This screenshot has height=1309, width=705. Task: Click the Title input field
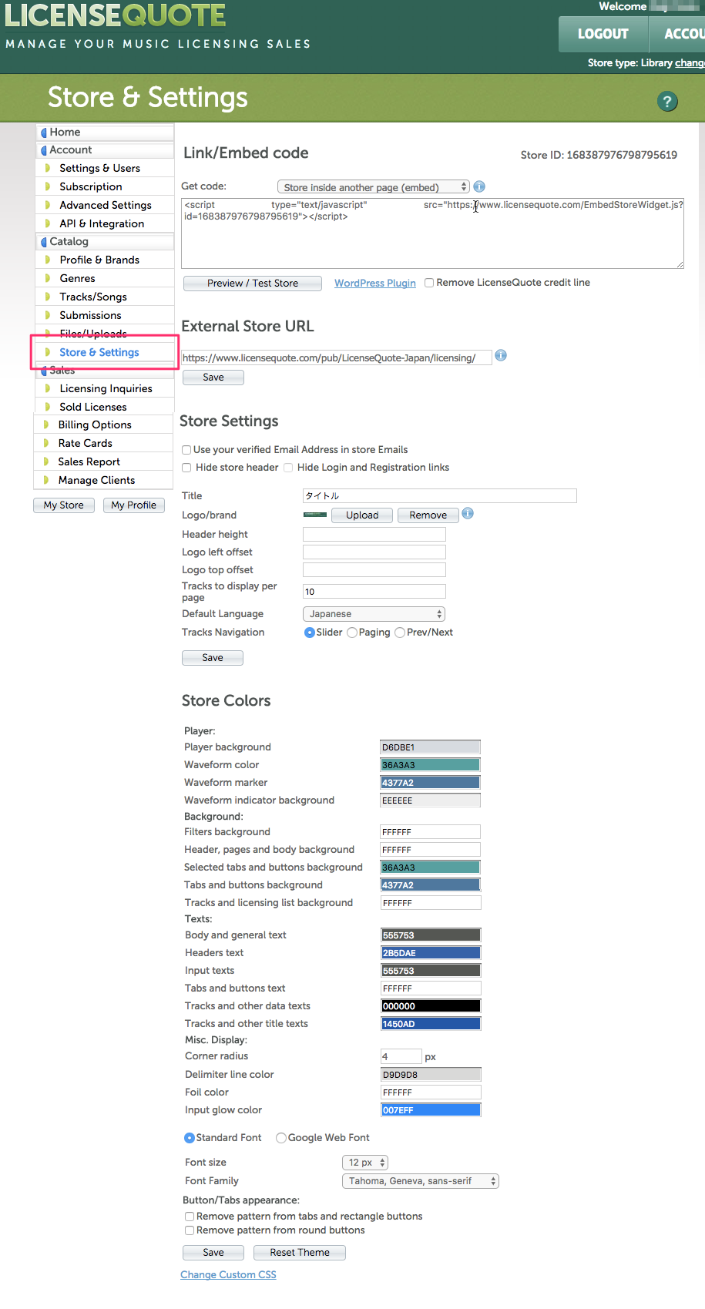click(439, 496)
